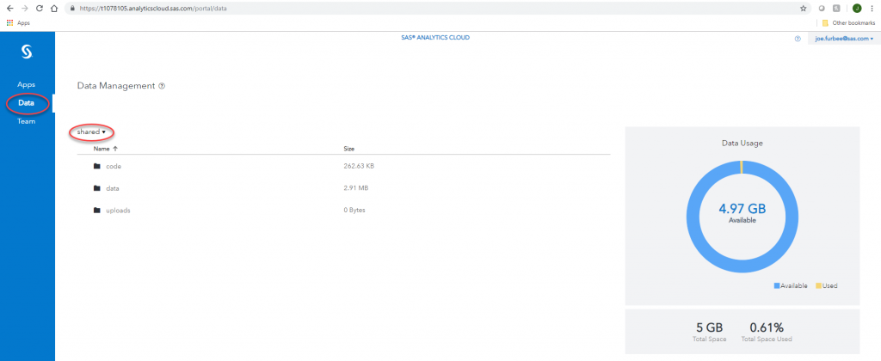The image size is (881, 361).
Task: Click the folder icon for the data row
Action: tap(96, 188)
